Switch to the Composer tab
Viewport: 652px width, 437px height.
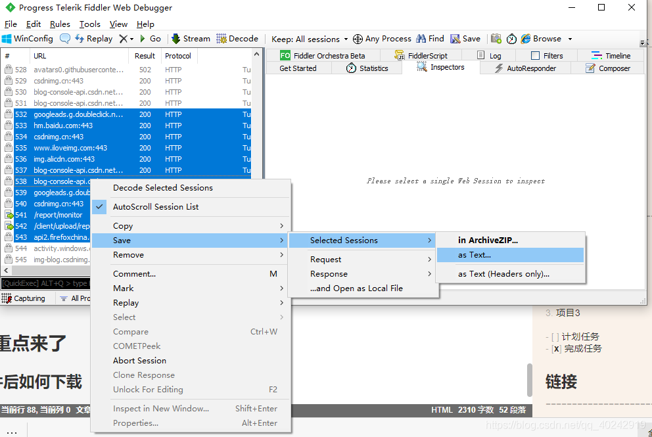[608, 68]
